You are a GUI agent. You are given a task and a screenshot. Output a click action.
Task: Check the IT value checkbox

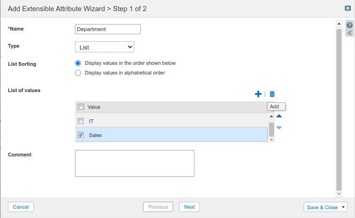pyautogui.click(x=81, y=121)
